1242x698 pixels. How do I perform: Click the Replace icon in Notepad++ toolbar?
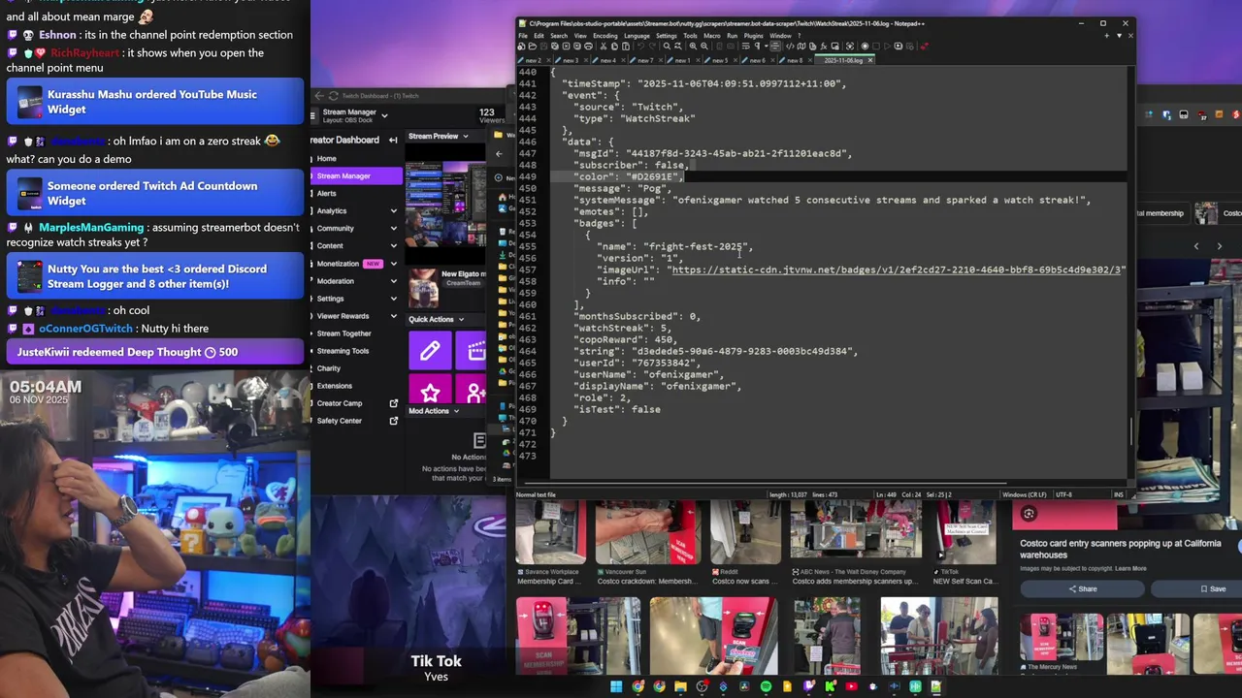(x=677, y=46)
